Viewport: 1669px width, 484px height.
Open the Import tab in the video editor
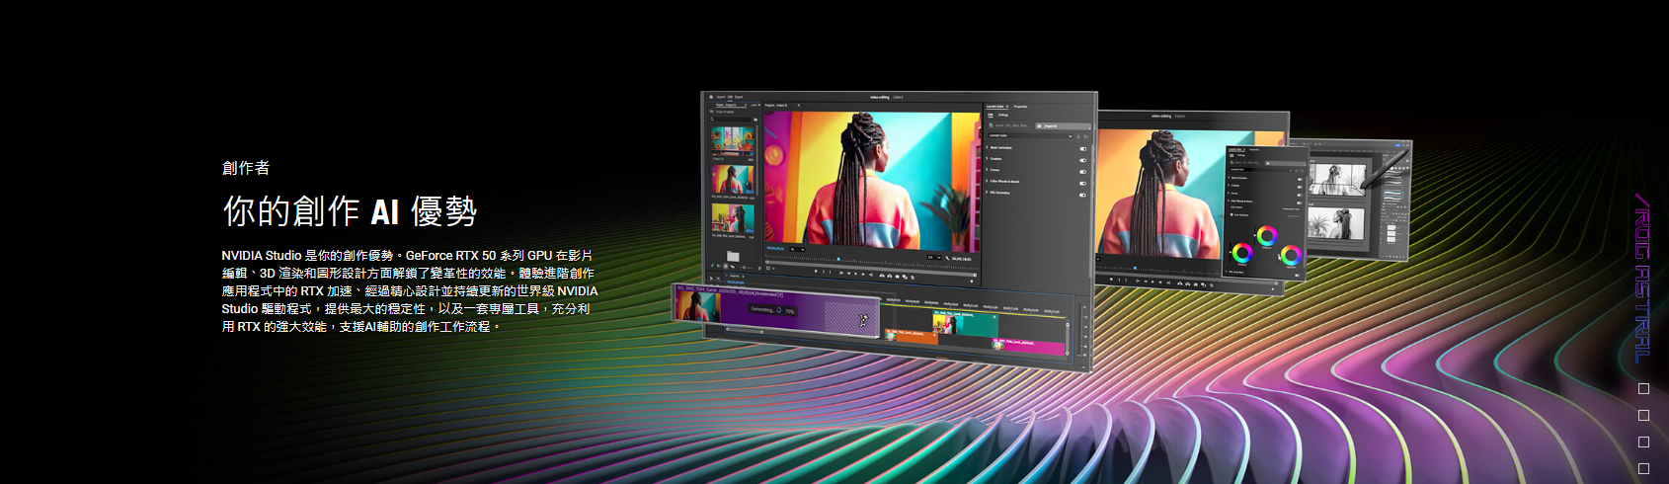pyautogui.click(x=721, y=97)
